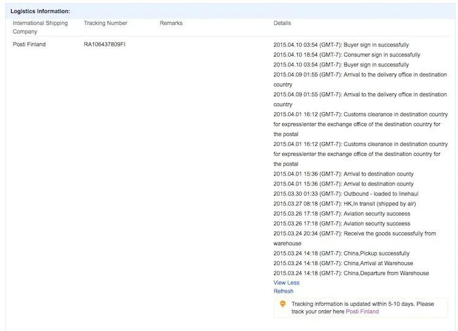Click the Tracking Number column header
The width and height of the screenshot is (458, 331).
pyautogui.click(x=106, y=23)
